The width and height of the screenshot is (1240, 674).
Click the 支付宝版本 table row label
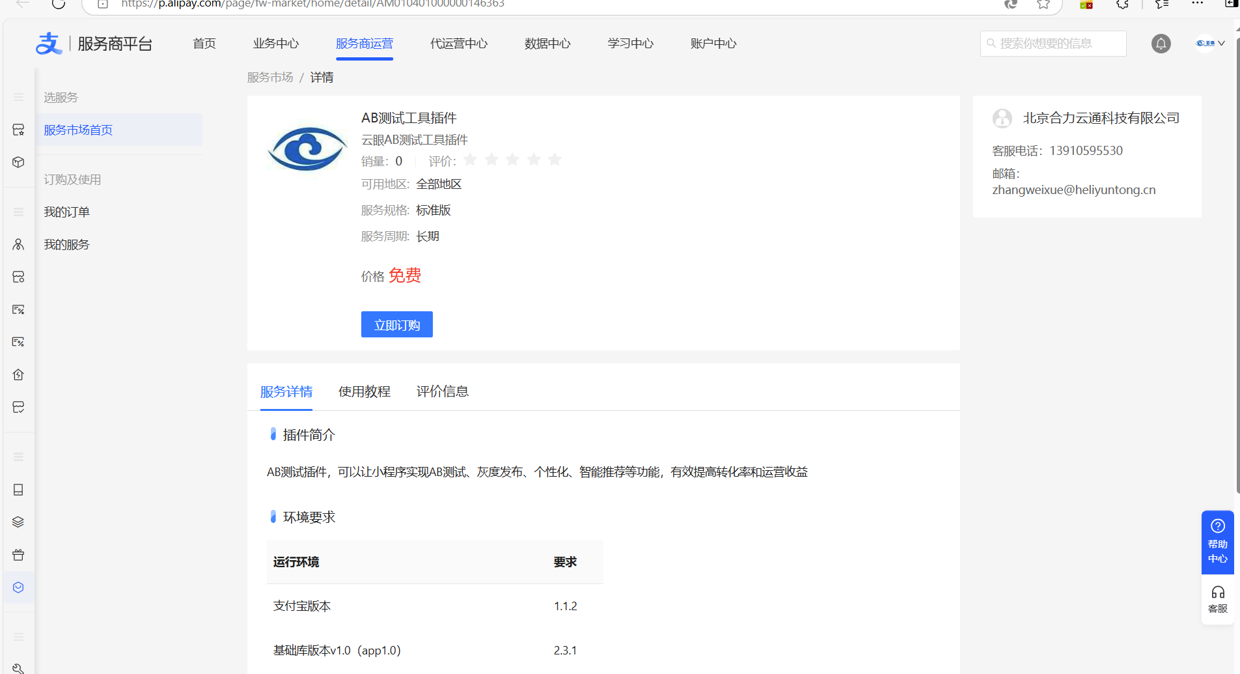[x=302, y=606]
